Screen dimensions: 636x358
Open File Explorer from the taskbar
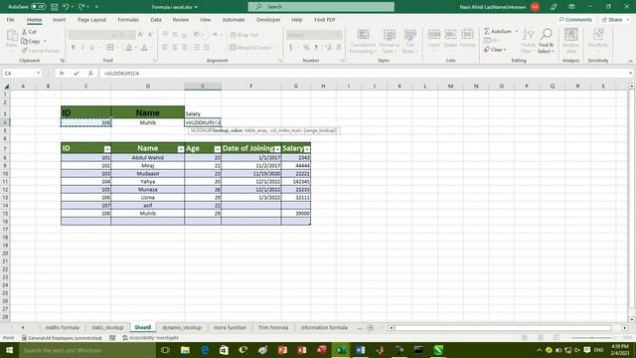pyautogui.click(x=185, y=350)
